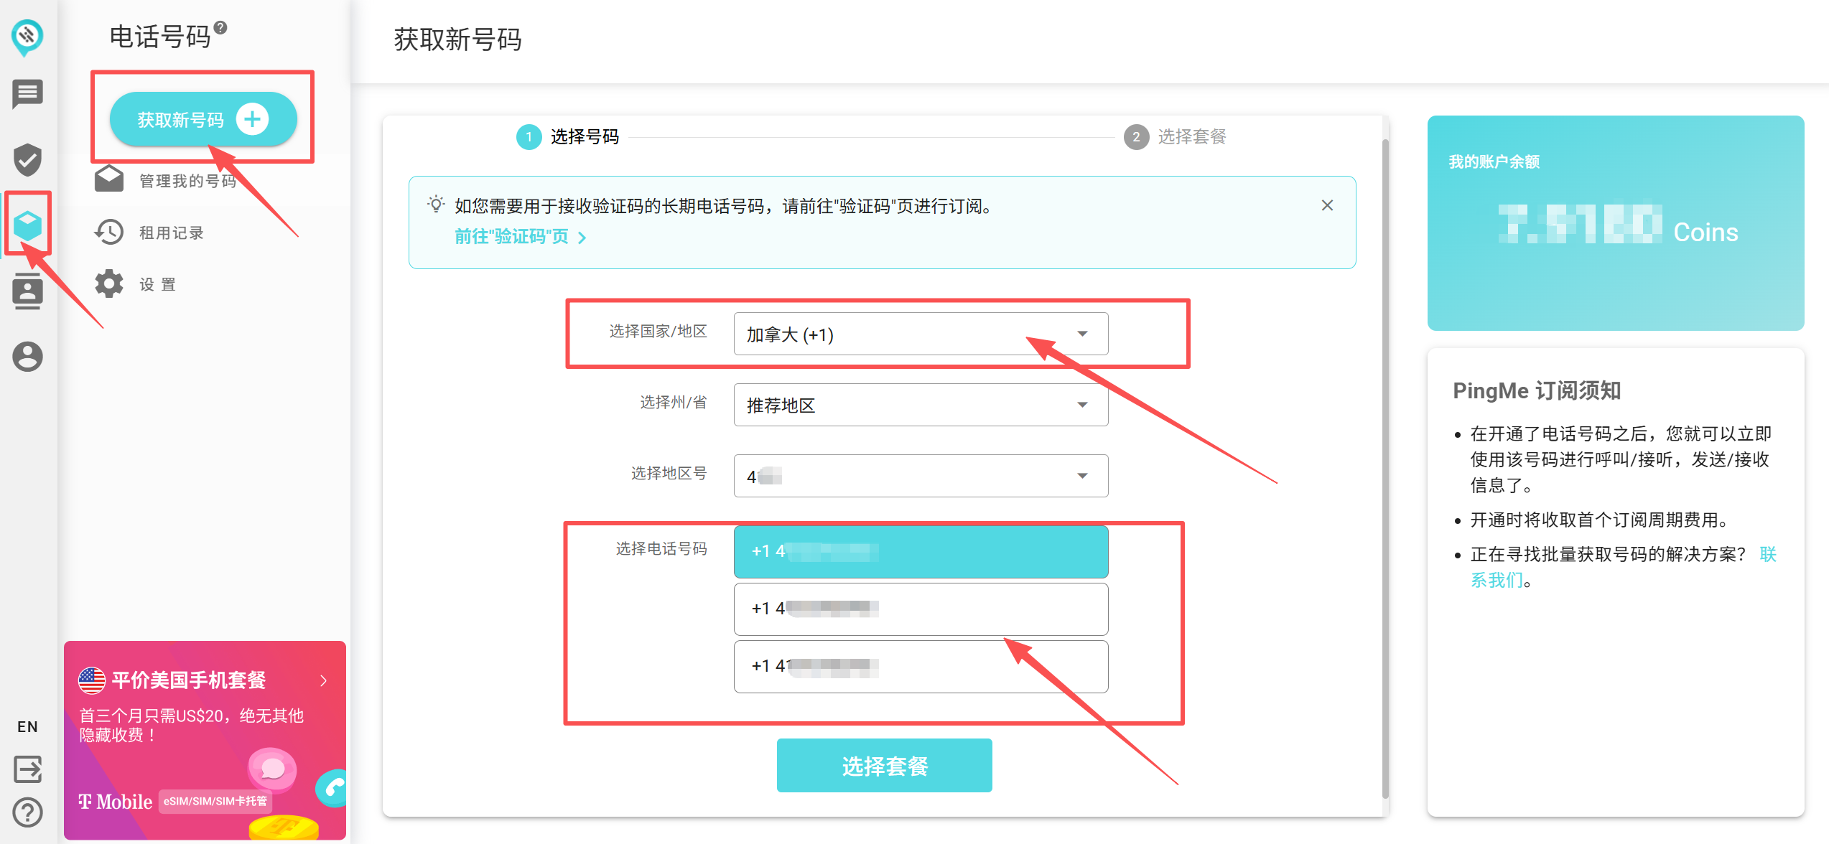Screen dimensions: 1829x844
Task: Select the first highlighted phone number option
Action: (x=921, y=552)
